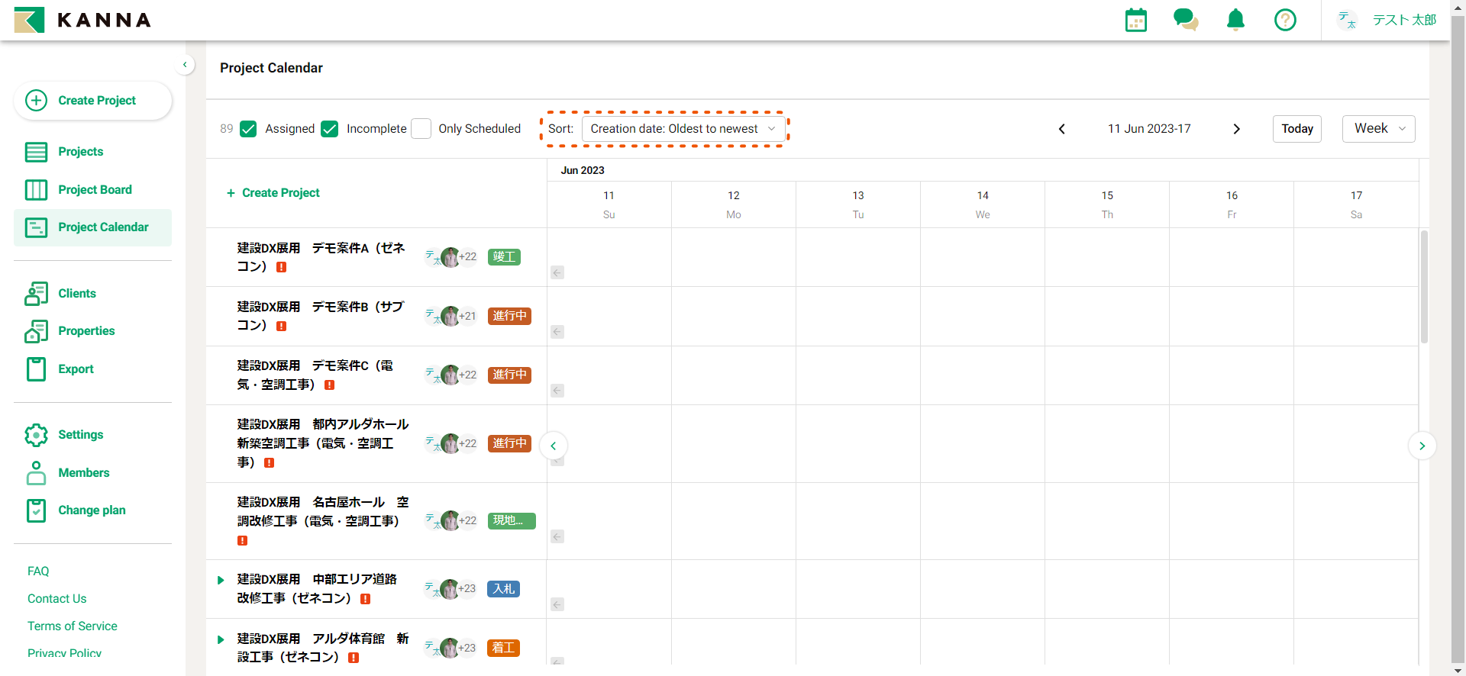Image resolution: width=1466 pixels, height=676 pixels.
Task: Open Members in the sidebar
Action: pos(83,472)
